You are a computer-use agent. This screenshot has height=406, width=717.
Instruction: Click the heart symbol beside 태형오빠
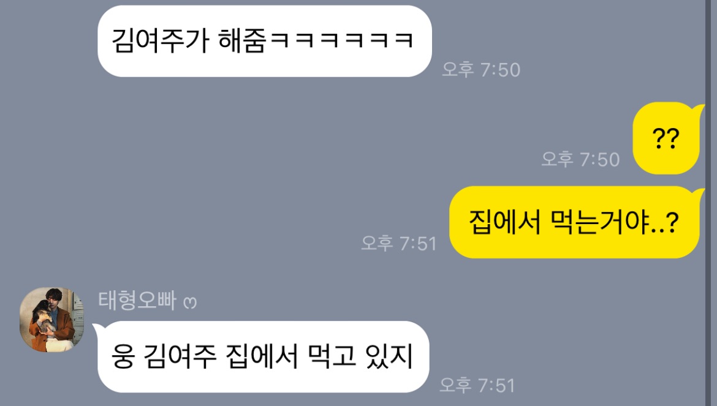[190, 303]
